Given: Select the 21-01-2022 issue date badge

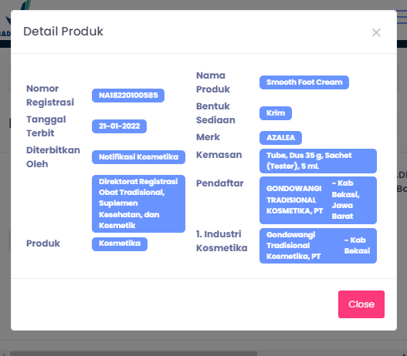Looking at the screenshot, I should 119,126.
